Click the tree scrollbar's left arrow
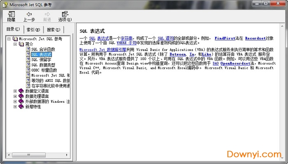The width and height of the screenshot is (288, 164). [9, 155]
